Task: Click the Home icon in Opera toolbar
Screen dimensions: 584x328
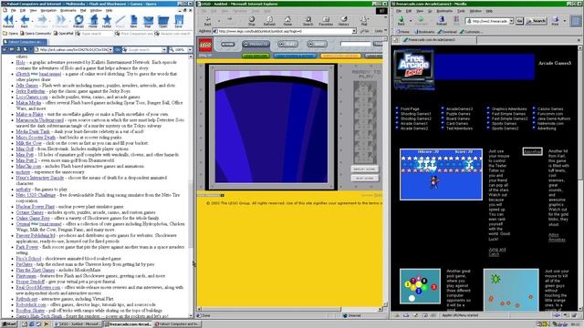Action: (x=93, y=20)
